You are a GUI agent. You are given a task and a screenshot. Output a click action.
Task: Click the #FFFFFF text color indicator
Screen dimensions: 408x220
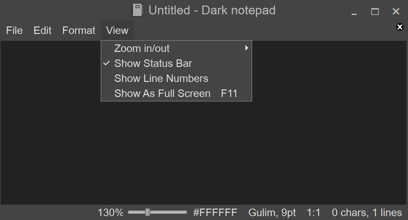point(215,212)
